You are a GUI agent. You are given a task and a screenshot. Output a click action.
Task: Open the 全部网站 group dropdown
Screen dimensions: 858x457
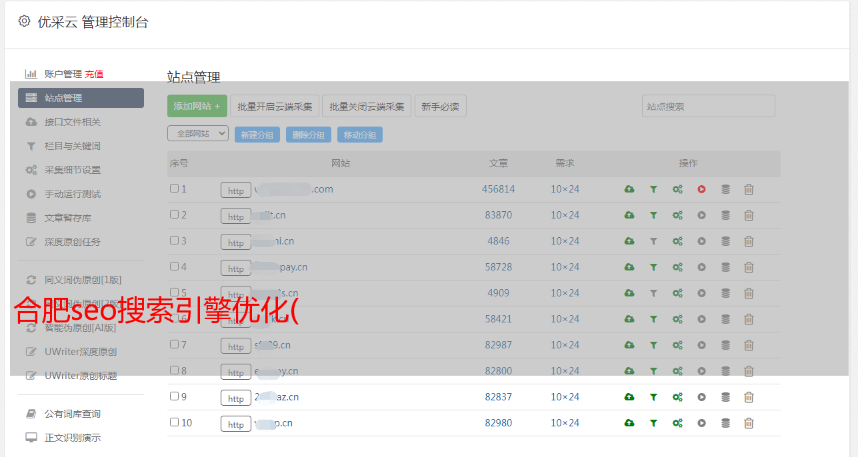198,134
